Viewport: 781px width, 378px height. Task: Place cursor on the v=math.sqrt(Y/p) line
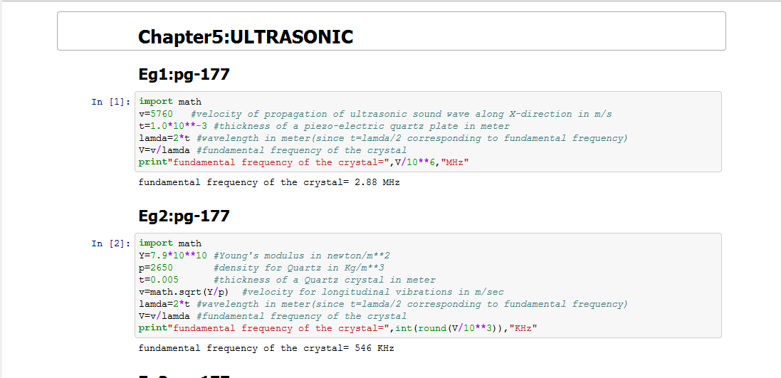pyautogui.click(x=321, y=292)
